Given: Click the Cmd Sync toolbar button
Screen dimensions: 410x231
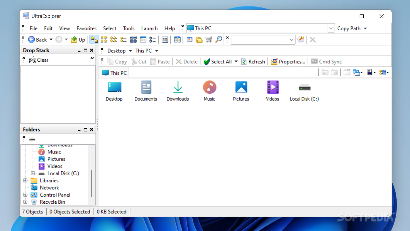Looking at the screenshot, I should coord(327,61).
